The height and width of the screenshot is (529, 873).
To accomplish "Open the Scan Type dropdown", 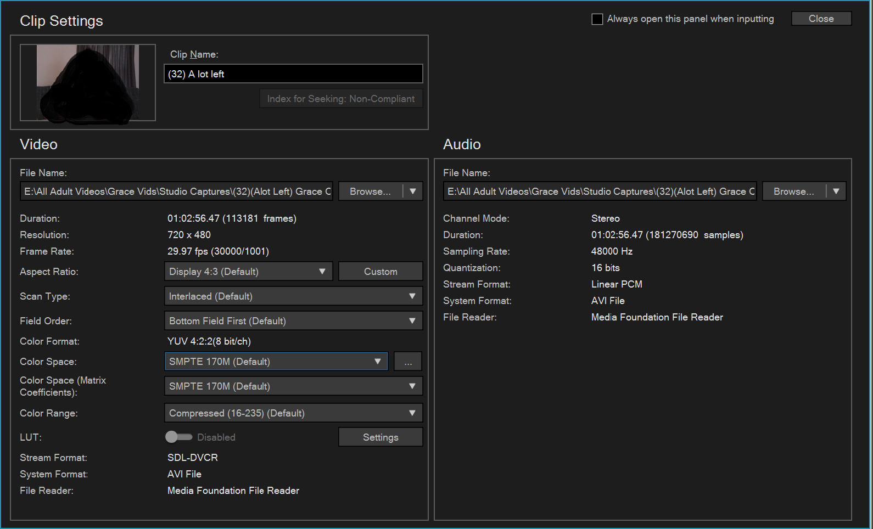I will coord(293,296).
